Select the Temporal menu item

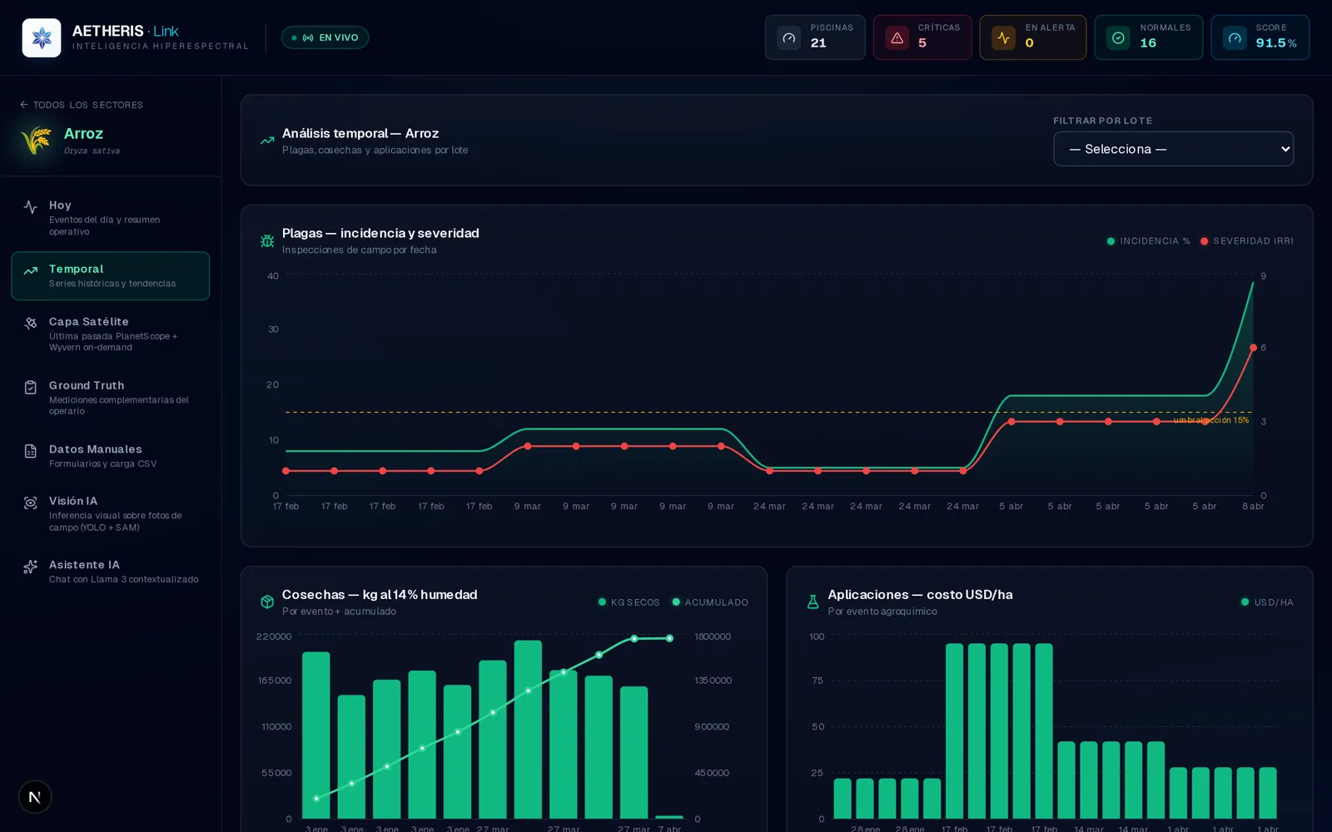(111, 275)
